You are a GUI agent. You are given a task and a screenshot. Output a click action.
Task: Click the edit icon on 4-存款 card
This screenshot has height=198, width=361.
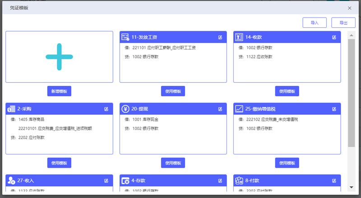[220, 181]
